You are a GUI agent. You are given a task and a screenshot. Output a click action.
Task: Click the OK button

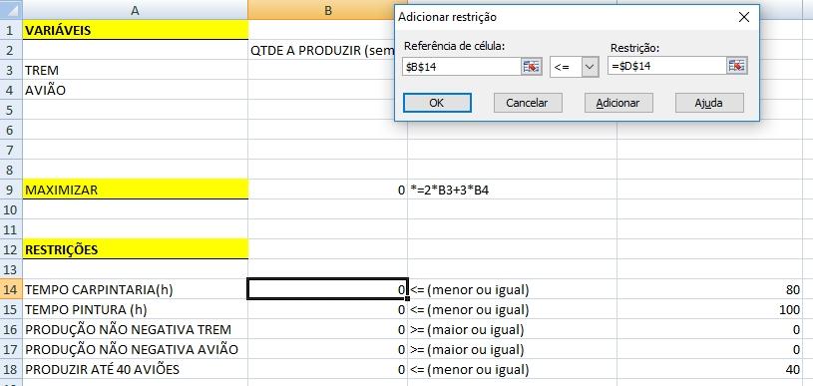point(437,103)
